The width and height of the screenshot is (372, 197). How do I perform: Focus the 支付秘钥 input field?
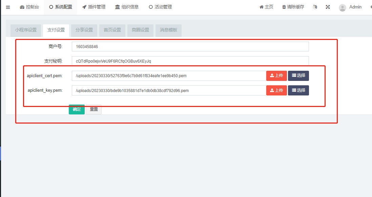point(190,61)
